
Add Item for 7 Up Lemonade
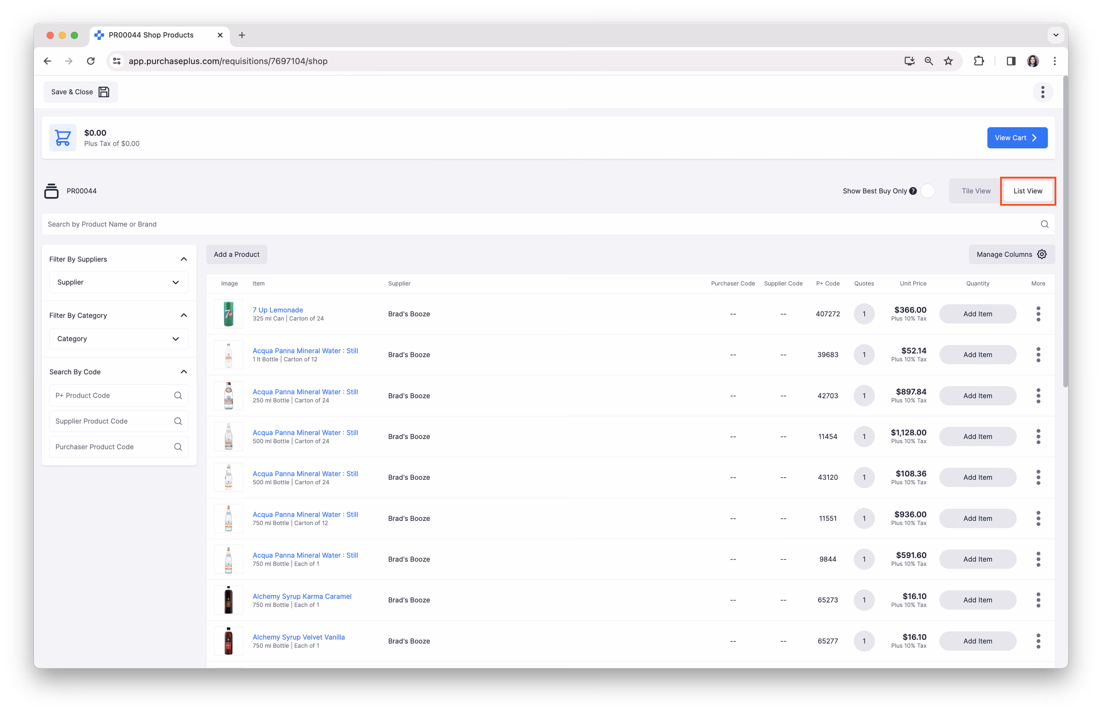pyautogui.click(x=977, y=314)
